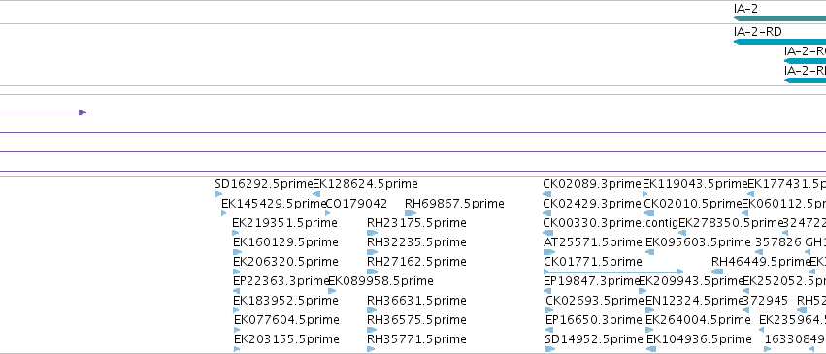Select the IA-2 gene feature bar
The image size is (826, 354).
(x=779, y=18)
